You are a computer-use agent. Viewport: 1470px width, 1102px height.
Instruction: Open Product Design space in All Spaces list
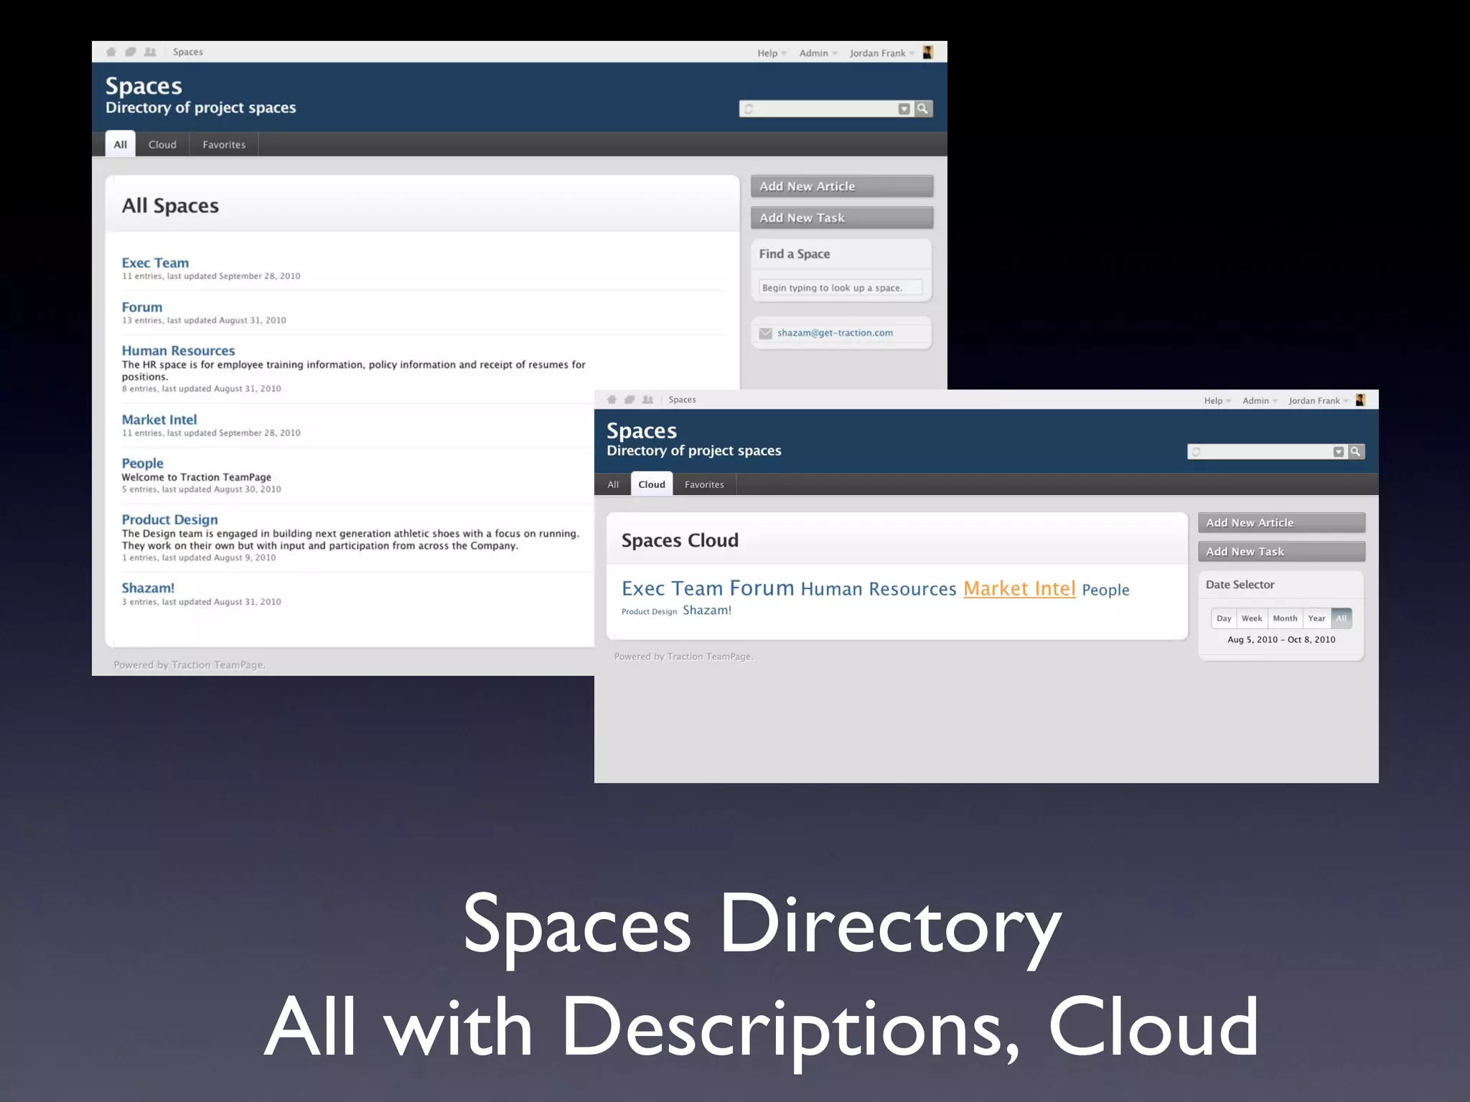(x=169, y=519)
